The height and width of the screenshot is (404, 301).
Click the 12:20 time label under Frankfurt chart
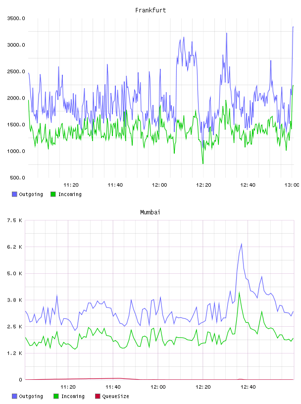[x=203, y=185]
